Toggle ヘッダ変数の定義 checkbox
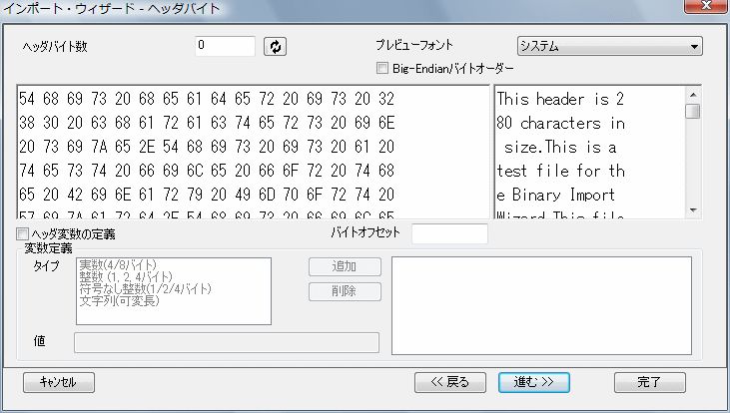Viewport: 730px width, 413px height. [22, 233]
